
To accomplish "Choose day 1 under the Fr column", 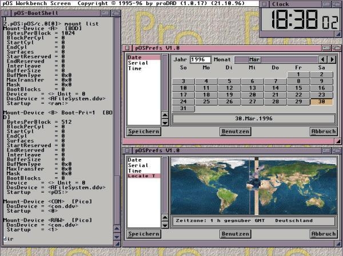I will point(298,74).
